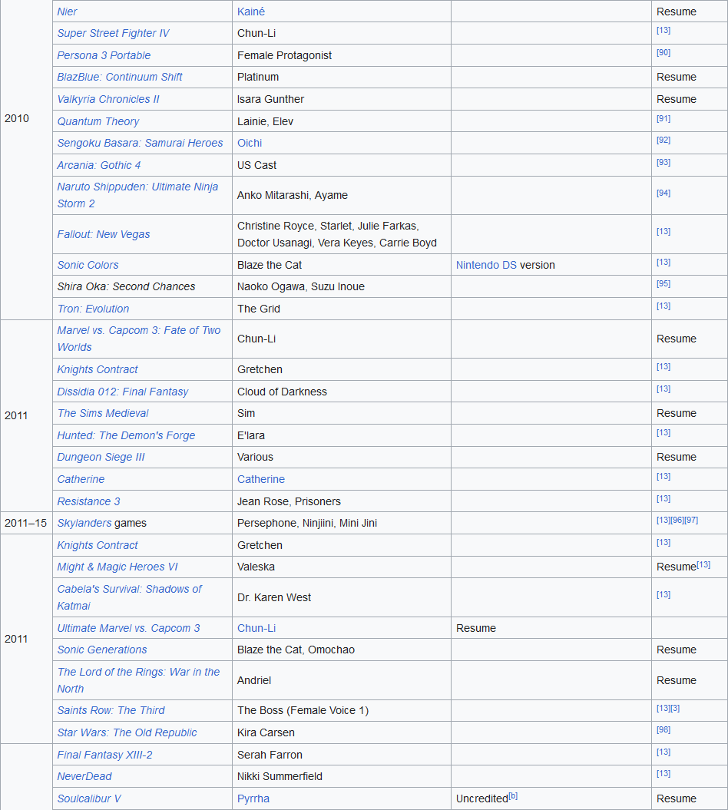The height and width of the screenshot is (810, 728).
Task: Follow the Oichi character link
Action: [250, 143]
